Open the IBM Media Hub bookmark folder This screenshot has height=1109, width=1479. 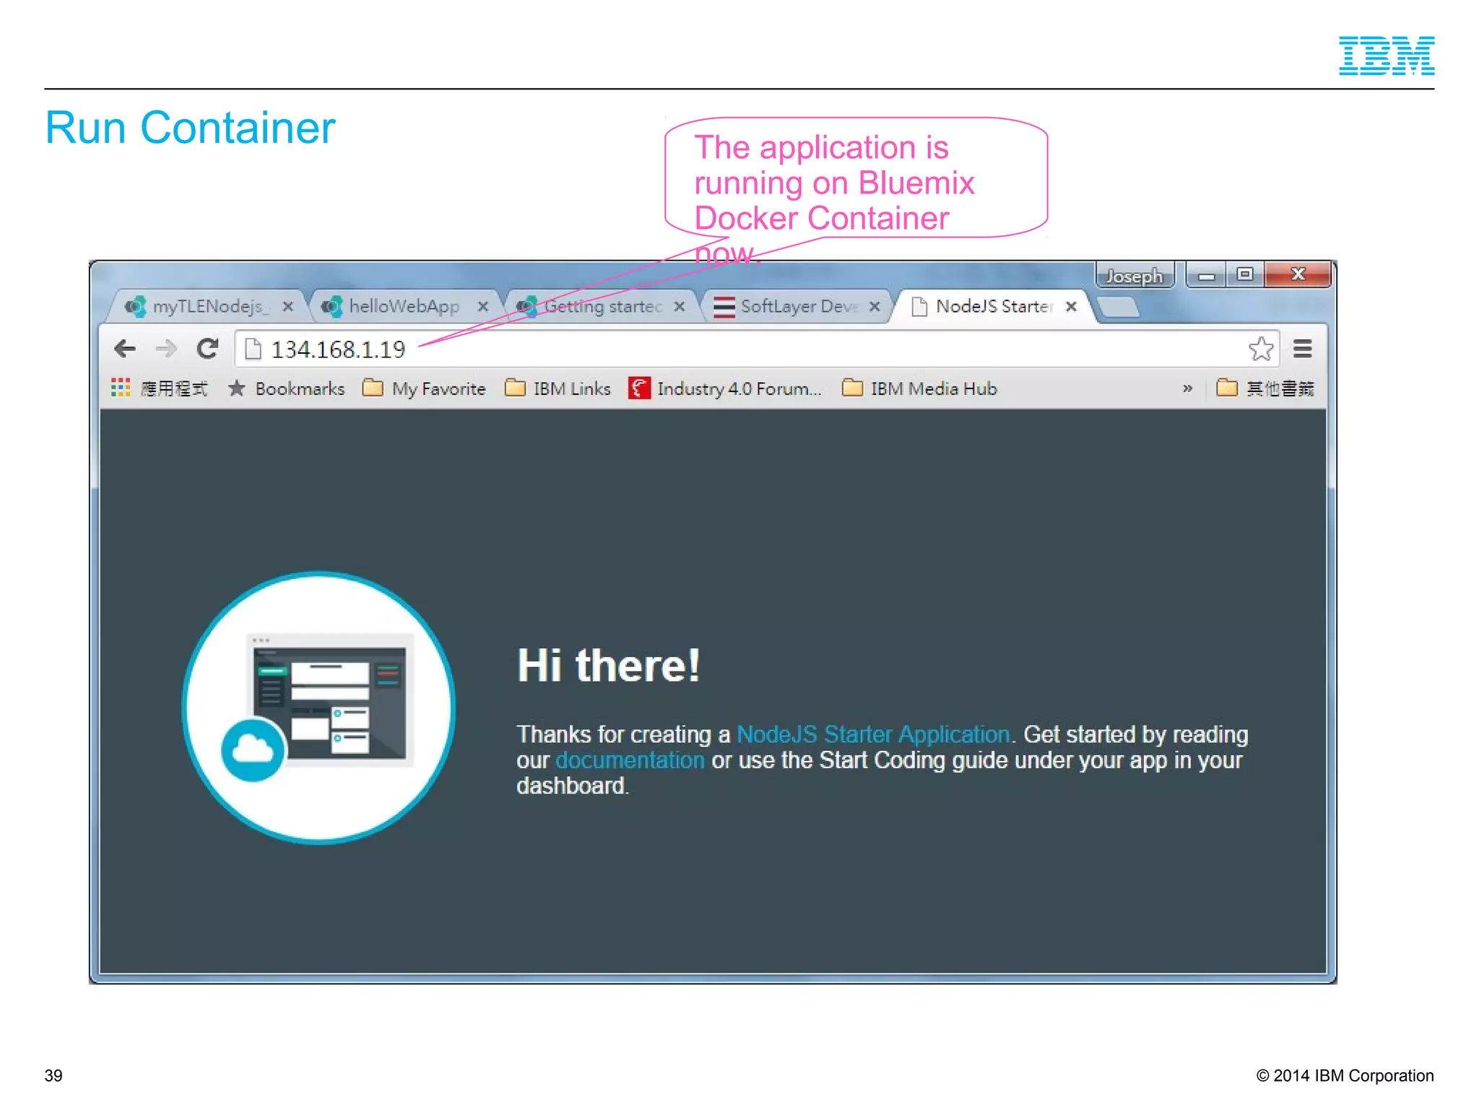tap(919, 388)
